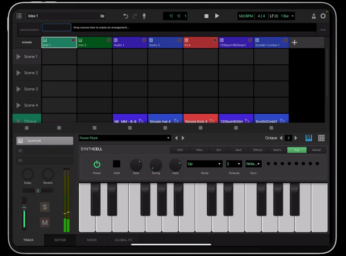Viewport: 346px width, 256px height.
Task: Toggle the arpeggiator Hold button
Action: pos(117,164)
